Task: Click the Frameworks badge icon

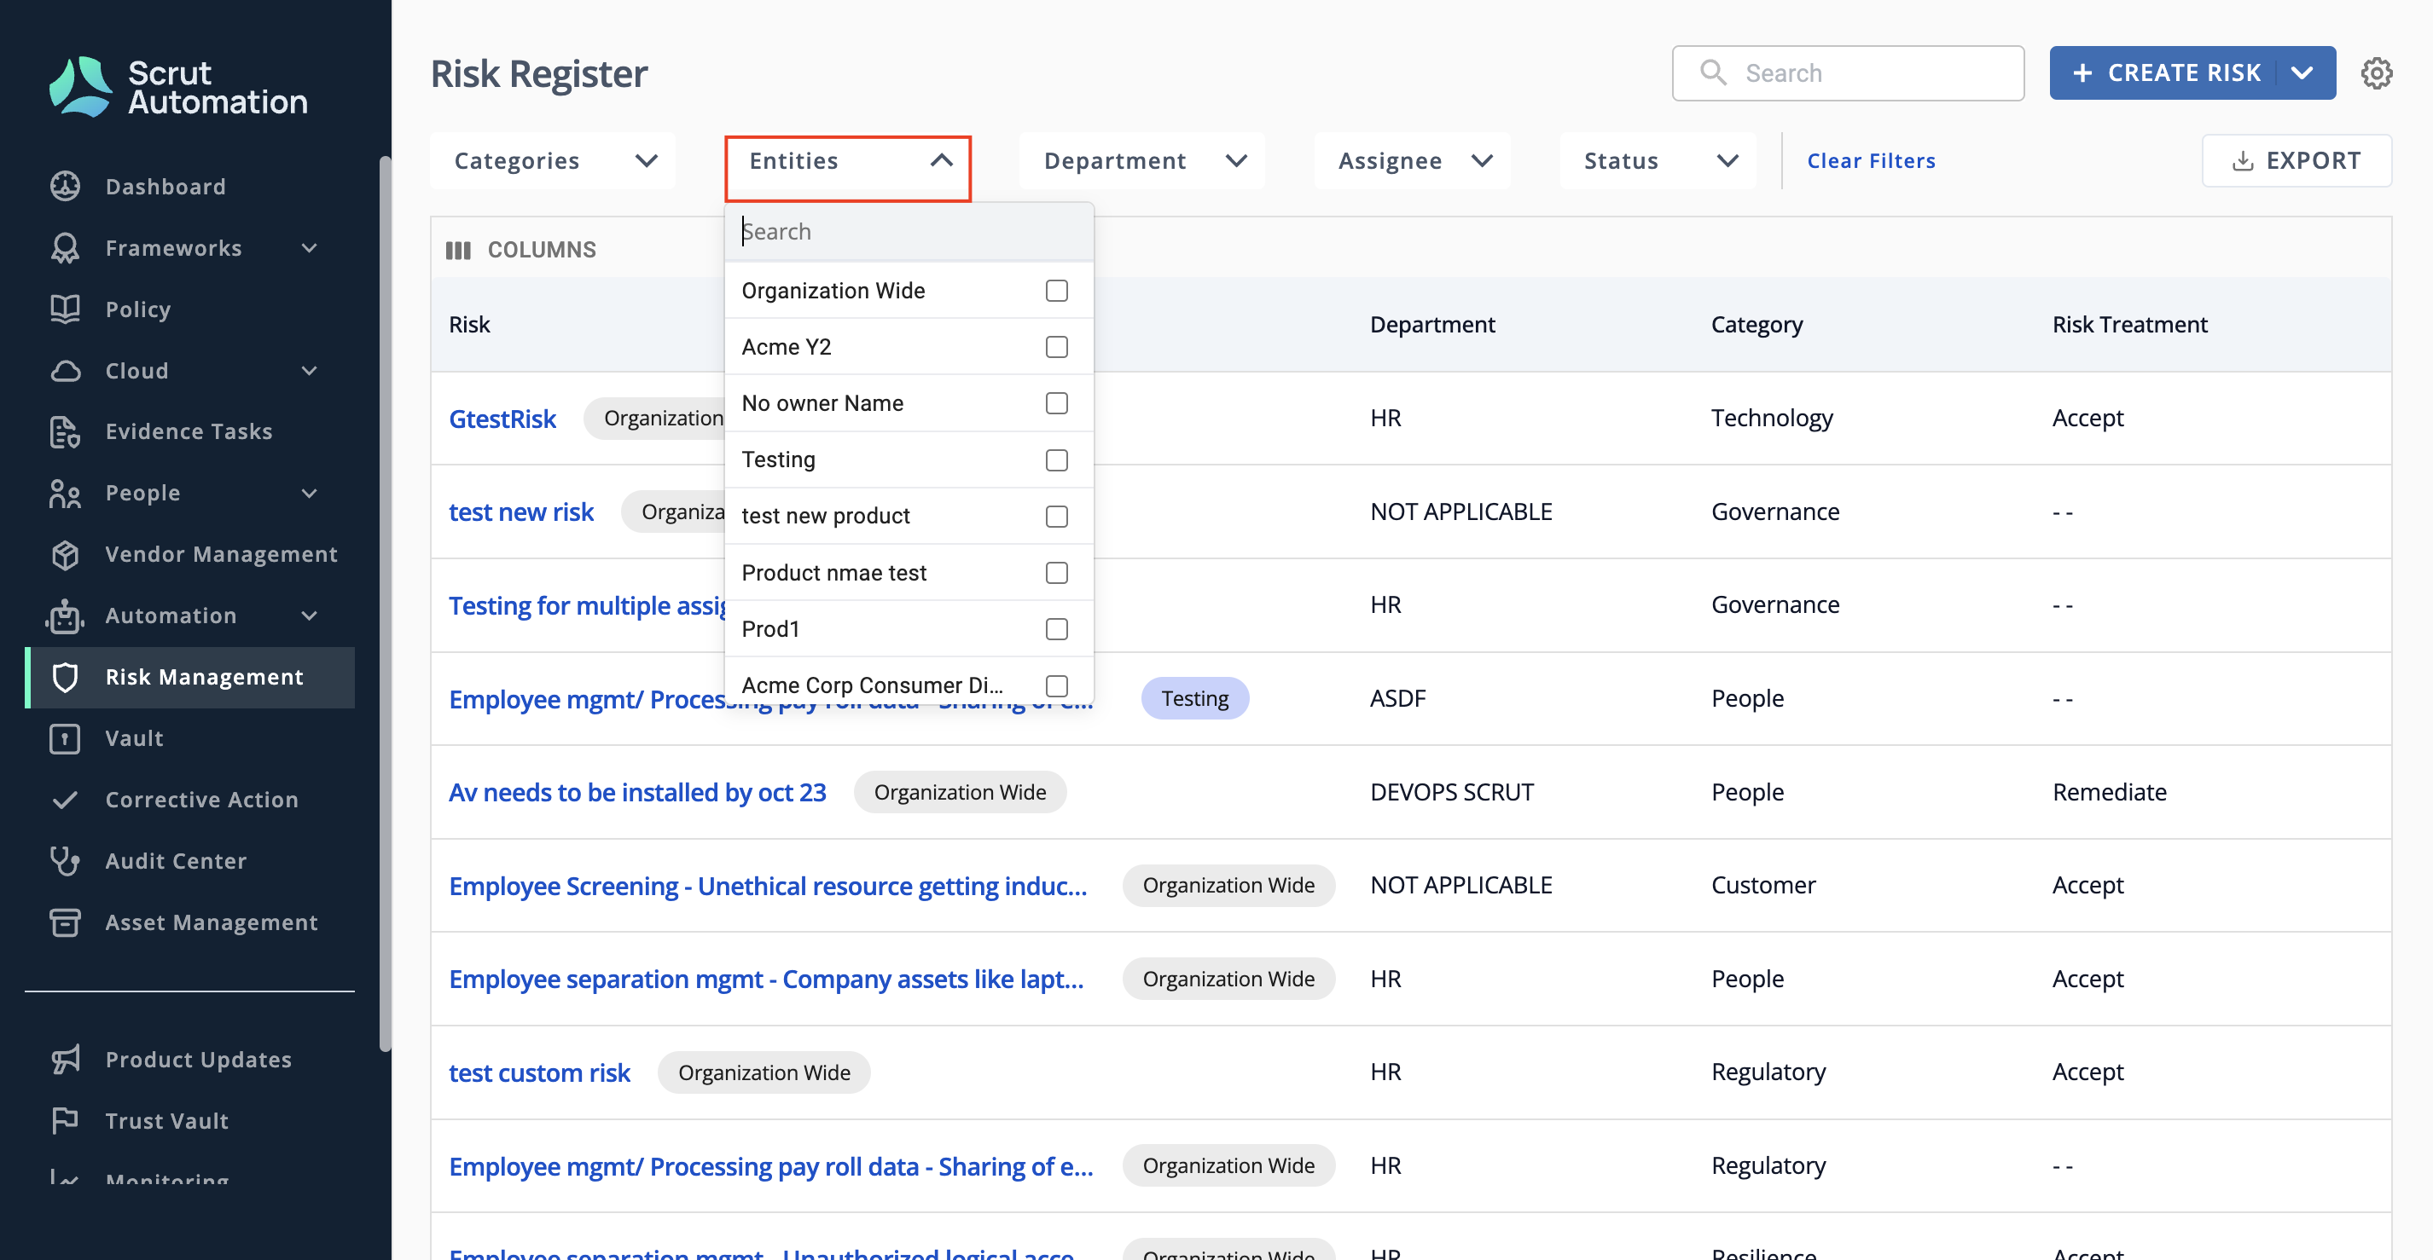Action: 65,247
